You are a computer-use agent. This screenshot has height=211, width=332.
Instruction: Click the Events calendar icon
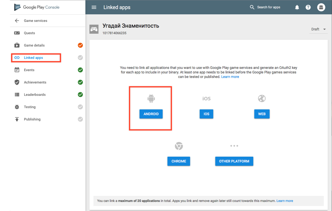[x=17, y=70]
